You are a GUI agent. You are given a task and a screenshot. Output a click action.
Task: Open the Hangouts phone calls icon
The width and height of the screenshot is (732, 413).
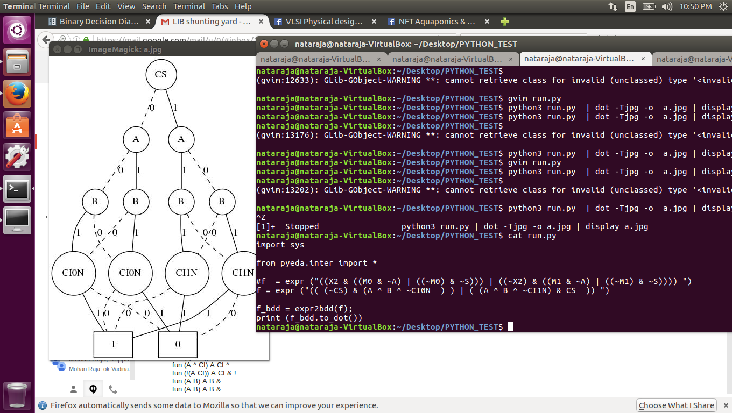112,389
